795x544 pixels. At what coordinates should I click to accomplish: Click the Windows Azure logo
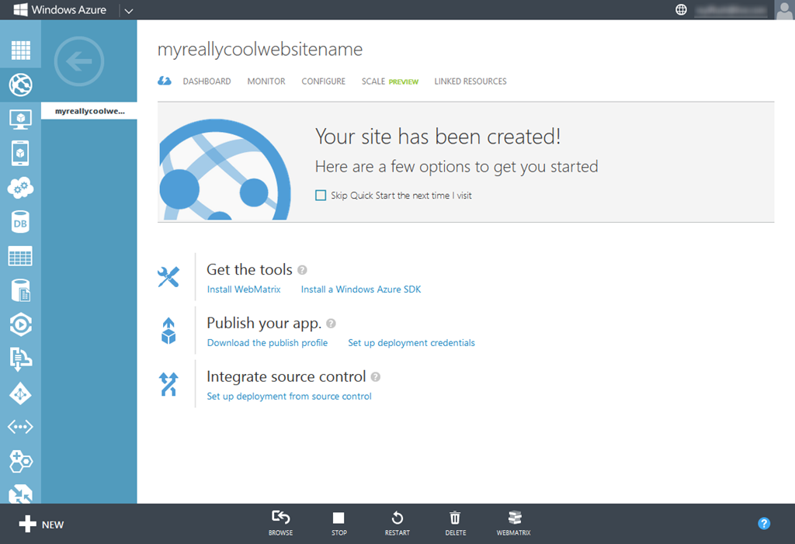tap(60, 9)
